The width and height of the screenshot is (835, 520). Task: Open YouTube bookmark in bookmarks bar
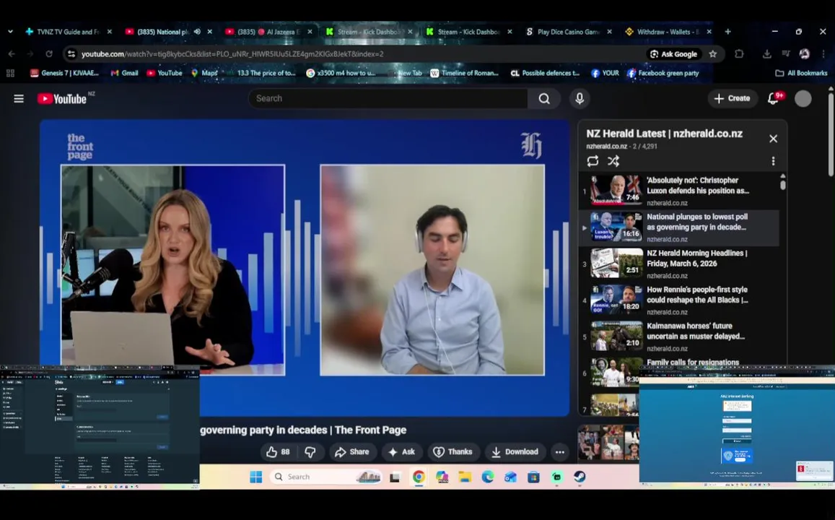tap(165, 73)
